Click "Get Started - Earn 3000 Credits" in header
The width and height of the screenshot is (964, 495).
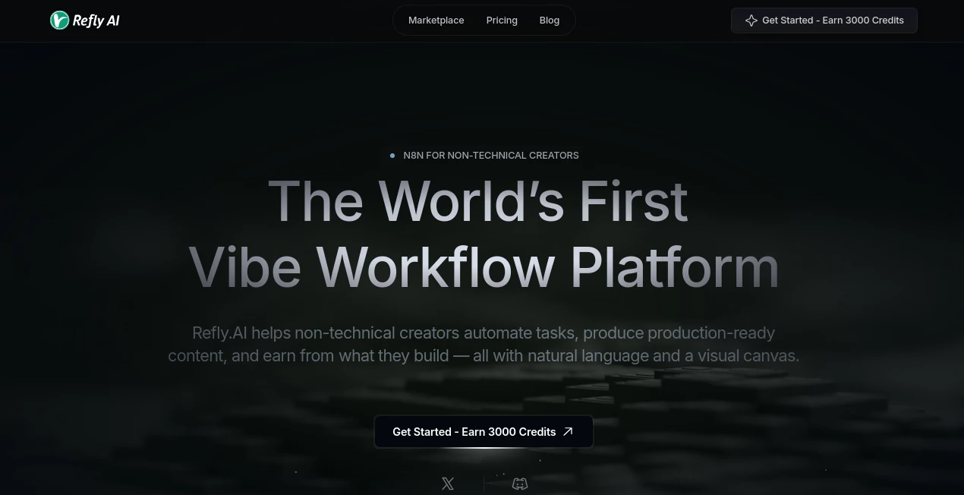(x=824, y=20)
